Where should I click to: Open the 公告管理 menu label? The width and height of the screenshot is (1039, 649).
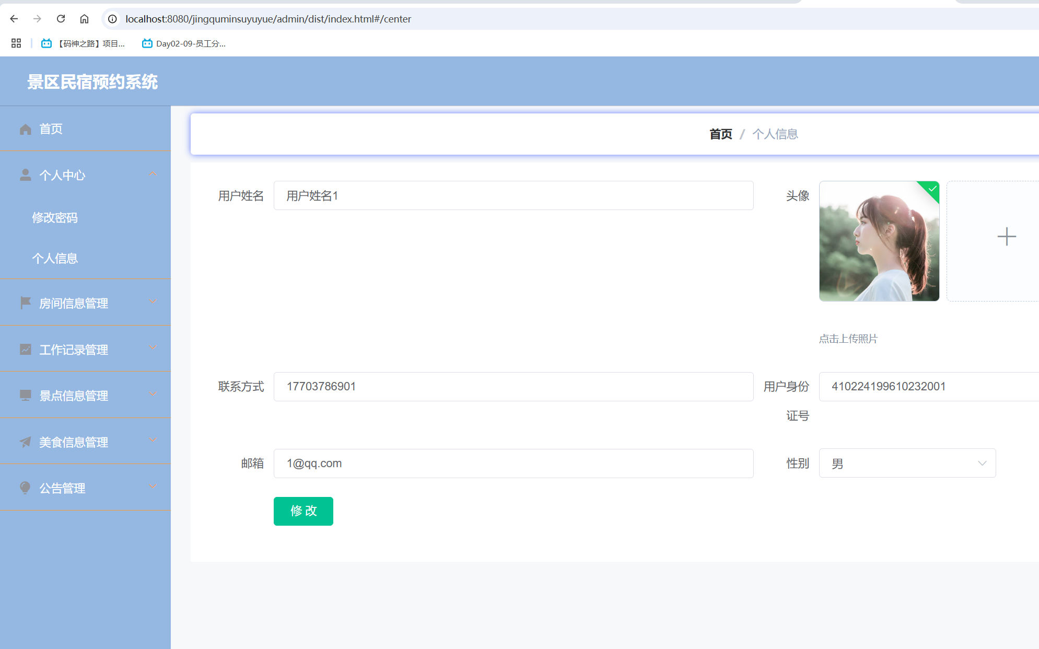62,488
